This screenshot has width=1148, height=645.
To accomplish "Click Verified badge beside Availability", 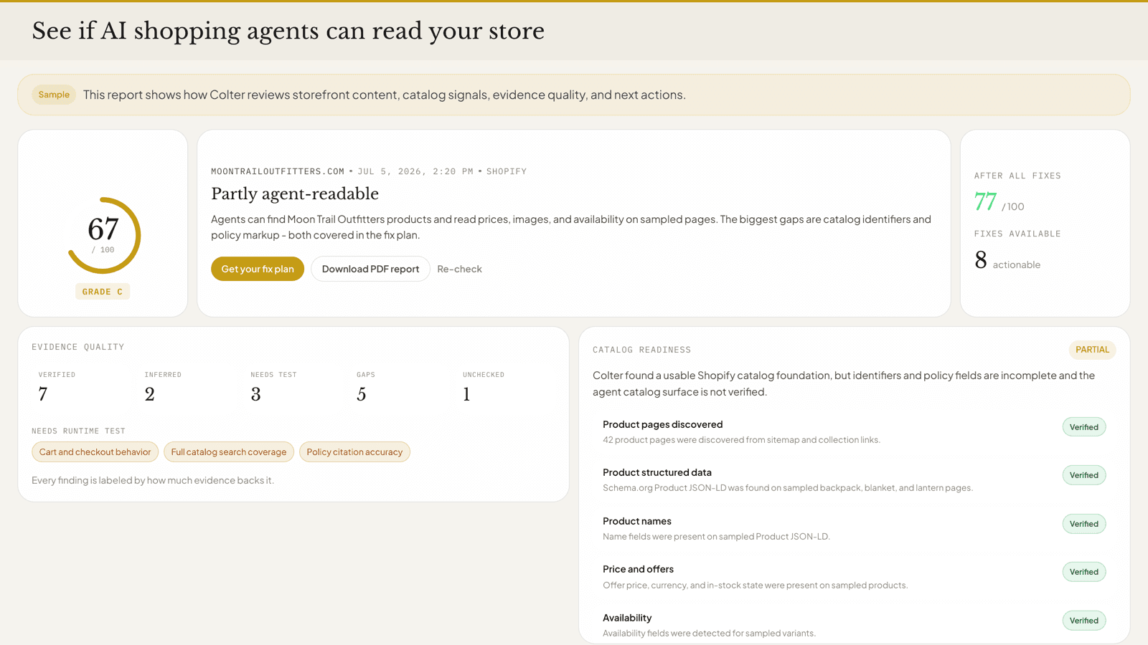I will pos(1084,621).
